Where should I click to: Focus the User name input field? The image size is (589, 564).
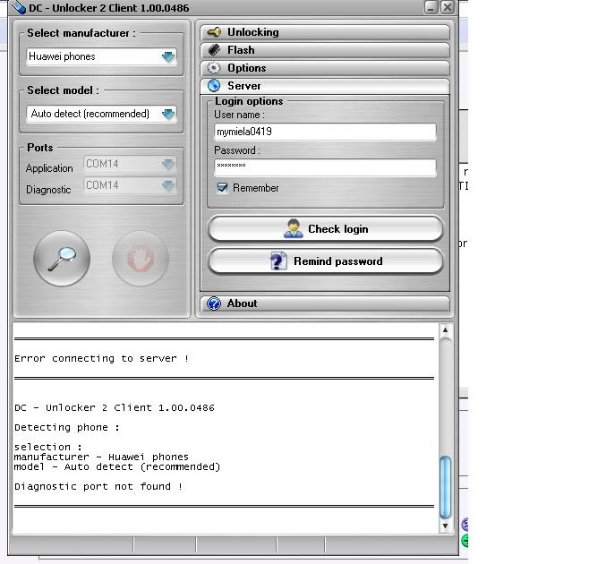tap(325, 132)
